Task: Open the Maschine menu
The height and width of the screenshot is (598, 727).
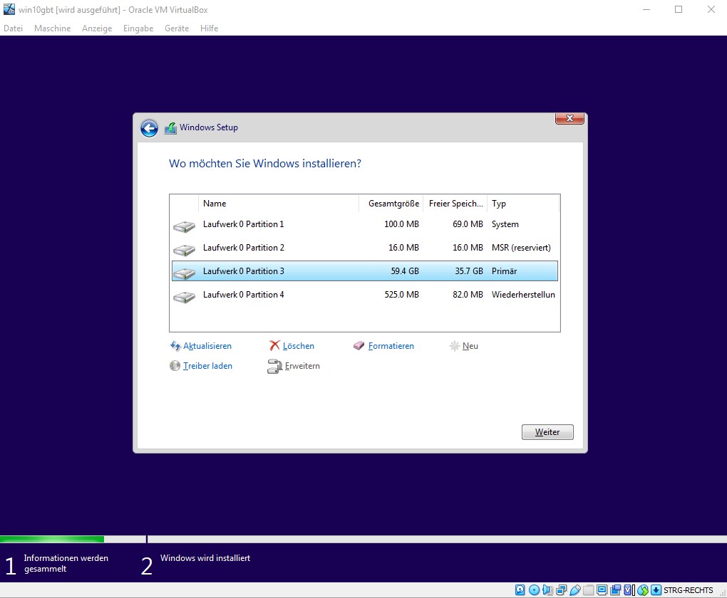Action: (x=53, y=28)
